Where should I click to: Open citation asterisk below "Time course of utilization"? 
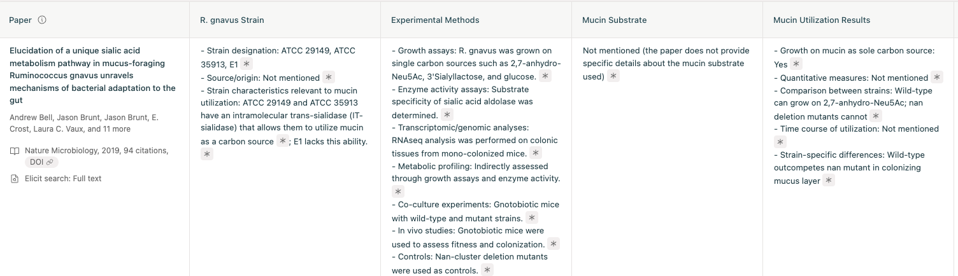(x=780, y=142)
